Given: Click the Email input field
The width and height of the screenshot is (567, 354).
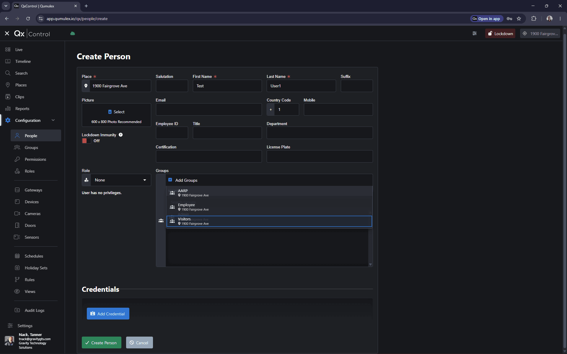Looking at the screenshot, I should (x=209, y=109).
